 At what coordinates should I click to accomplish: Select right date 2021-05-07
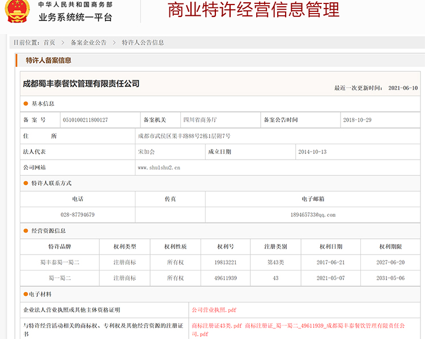coord(331,278)
